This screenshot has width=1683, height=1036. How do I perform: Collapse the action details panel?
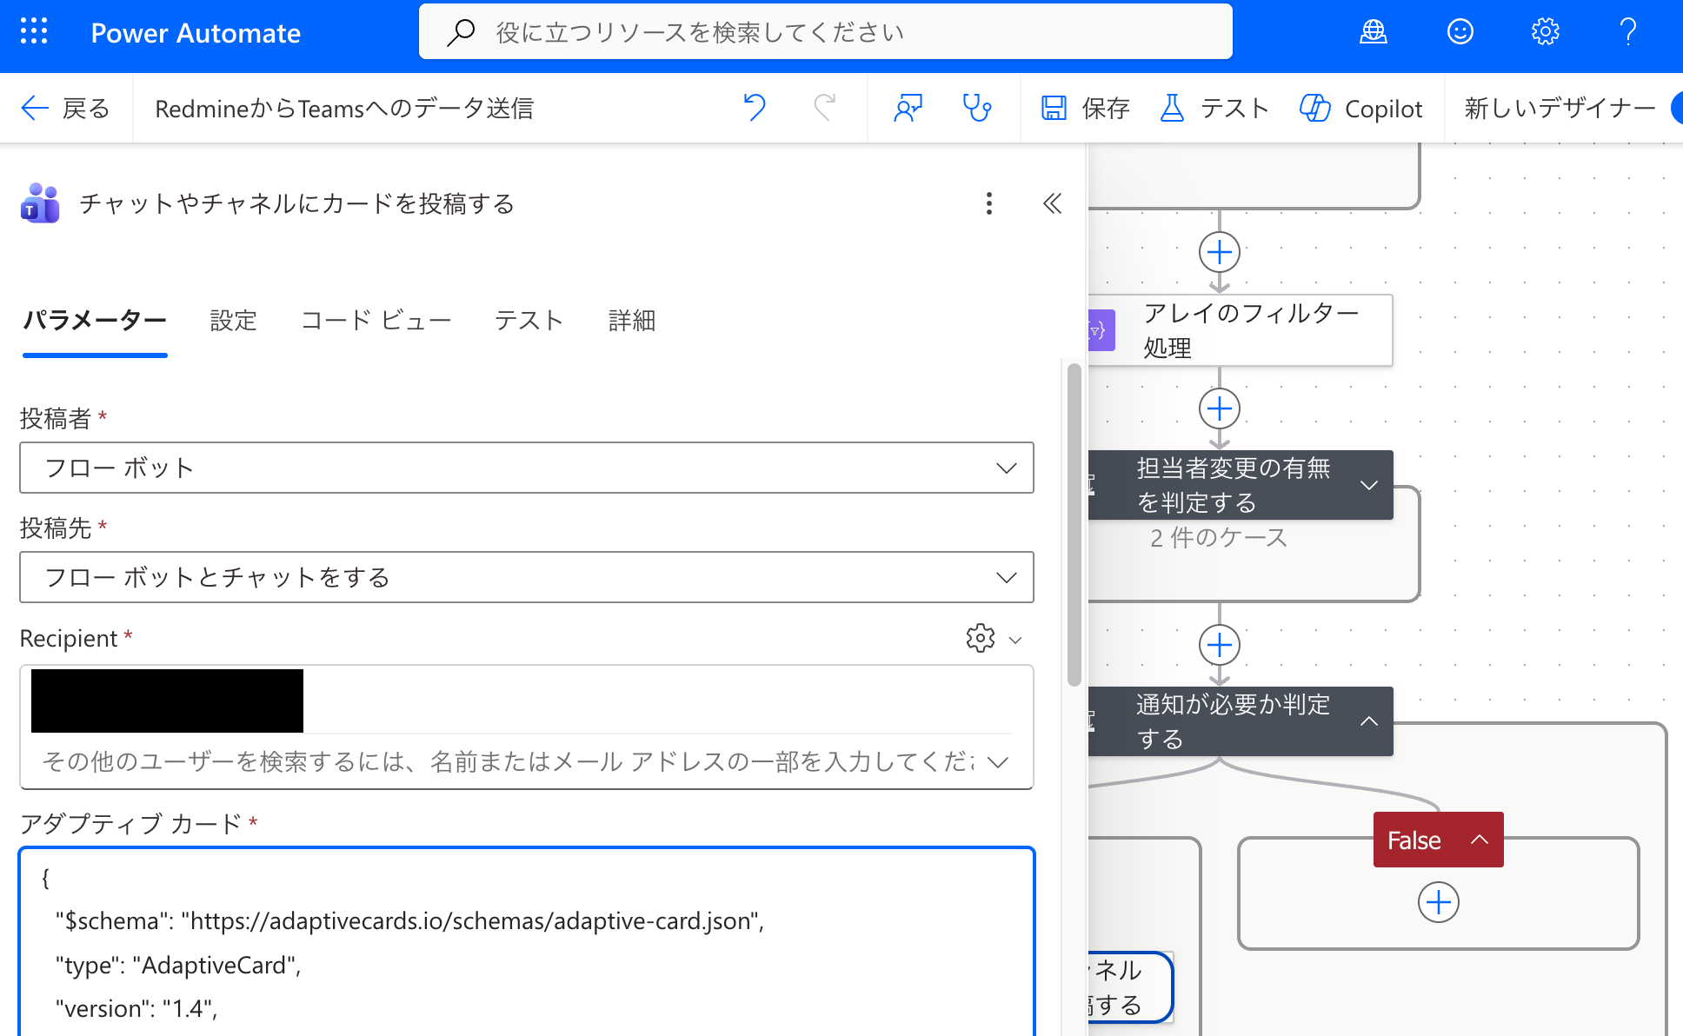tap(1052, 203)
